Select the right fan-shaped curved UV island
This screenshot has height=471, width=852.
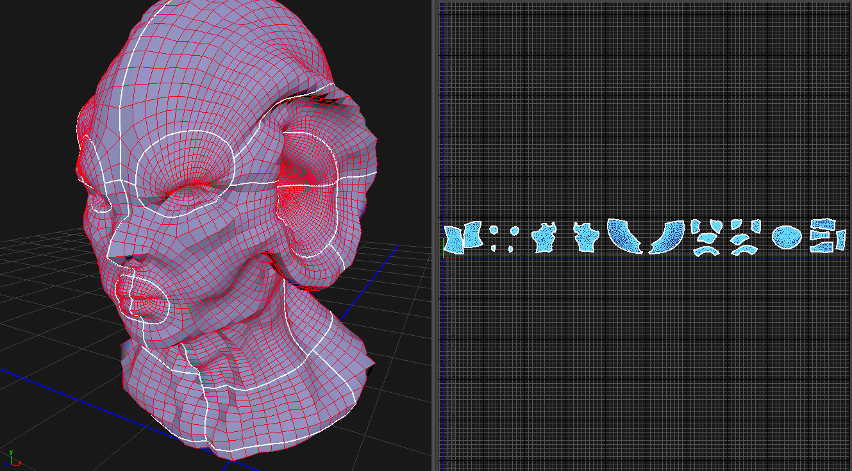(667, 237)
